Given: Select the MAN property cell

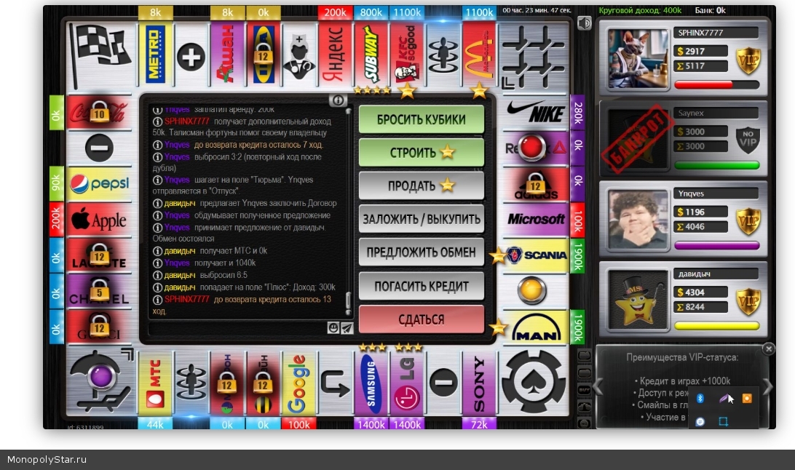Looking at the screenshot, I should click(x=535, y=327).
